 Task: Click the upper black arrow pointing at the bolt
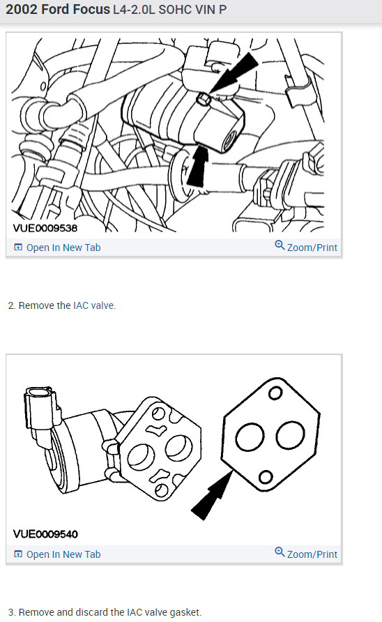[235, 73]
